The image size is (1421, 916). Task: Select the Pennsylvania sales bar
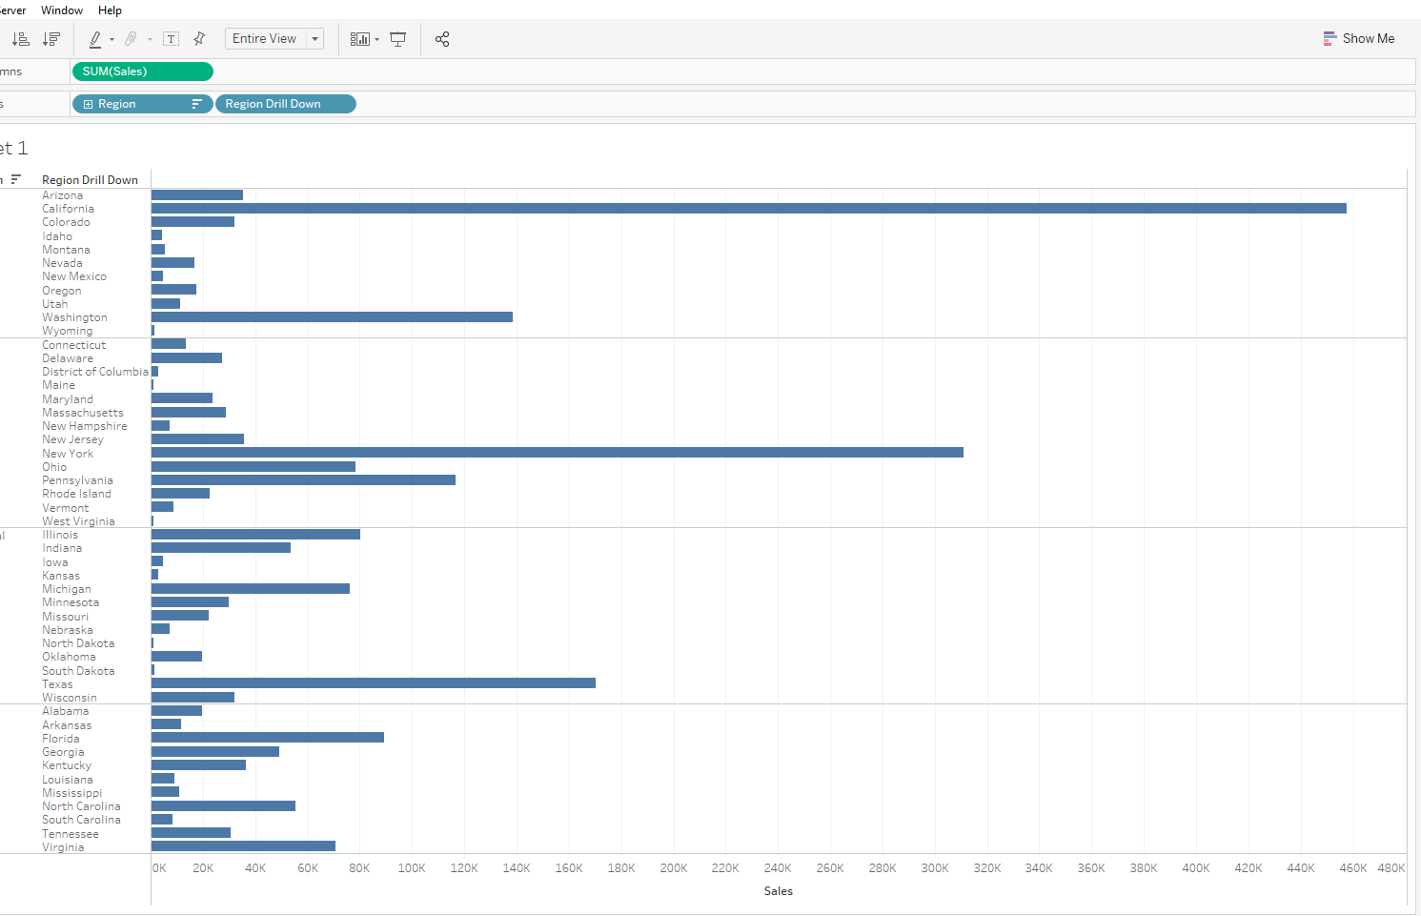click(x=303, y=479)
